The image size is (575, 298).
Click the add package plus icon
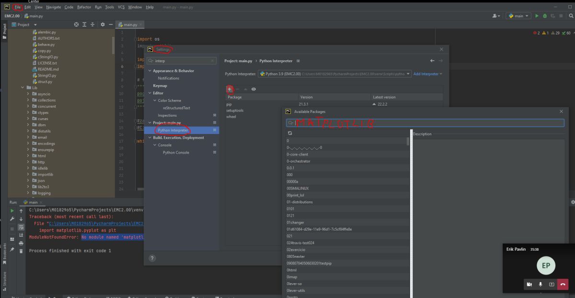click(x=230, y=89)
